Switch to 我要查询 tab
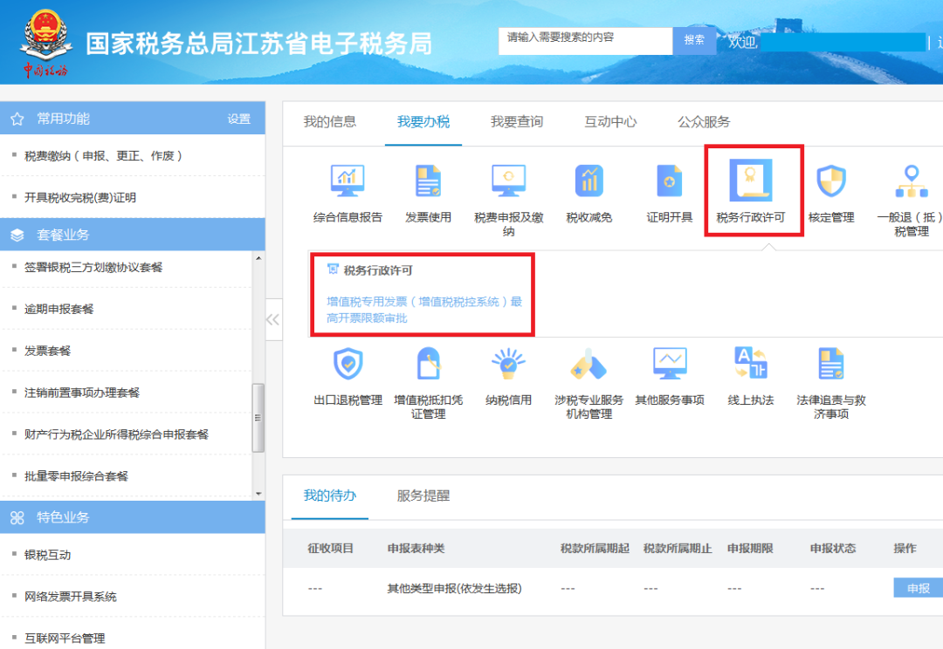943x649 pixels. tap(517, 121)
